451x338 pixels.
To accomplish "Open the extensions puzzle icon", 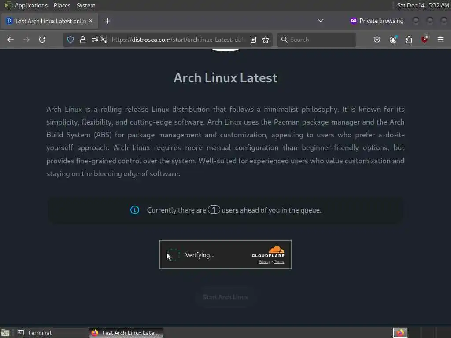I will tap(409, 40).
